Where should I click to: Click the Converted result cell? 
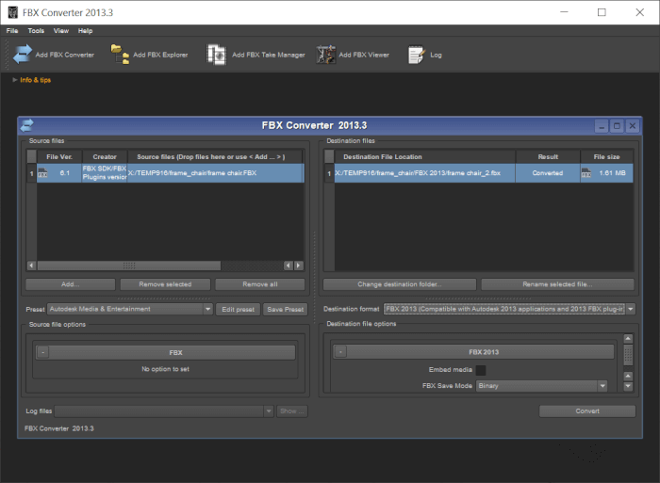(x=548, y=173)
